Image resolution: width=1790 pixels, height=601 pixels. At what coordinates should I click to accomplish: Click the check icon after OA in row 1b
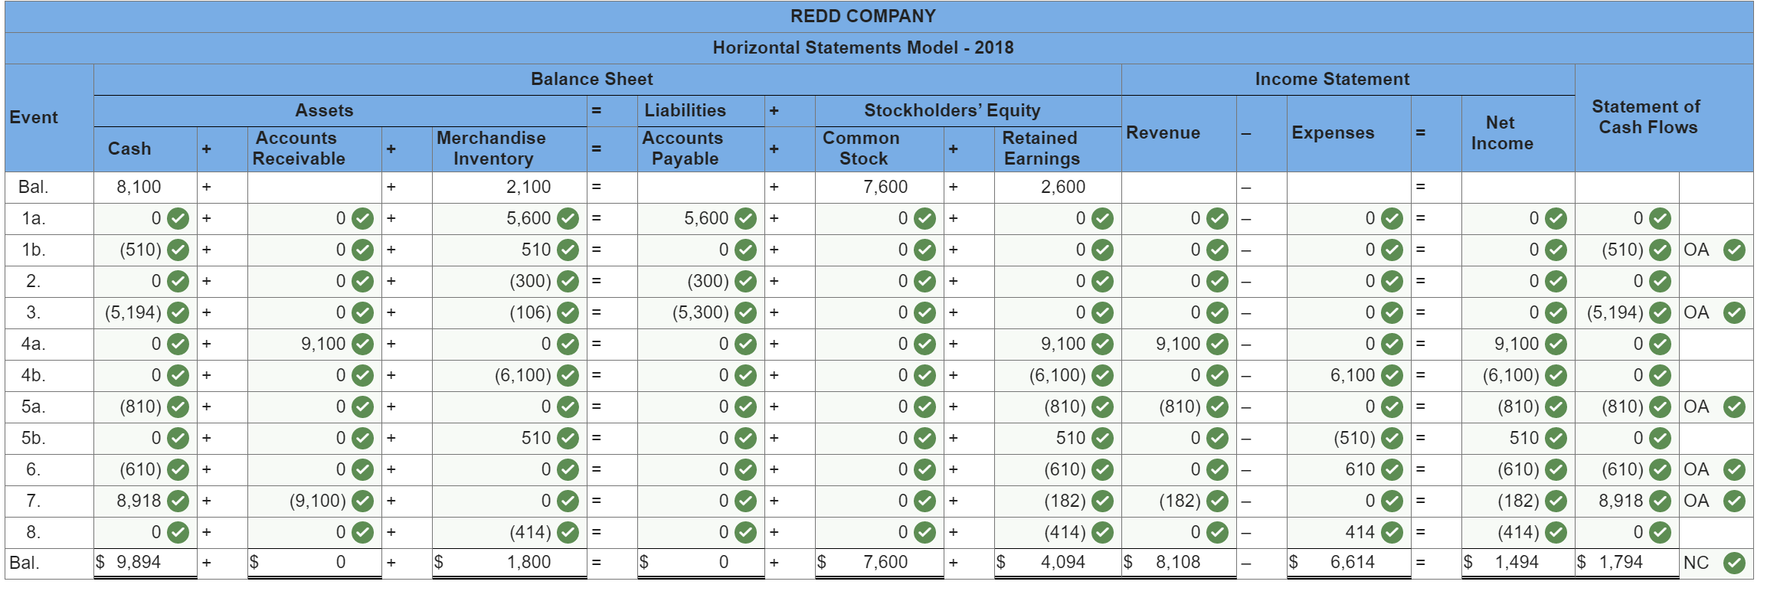pos(1734,250)
